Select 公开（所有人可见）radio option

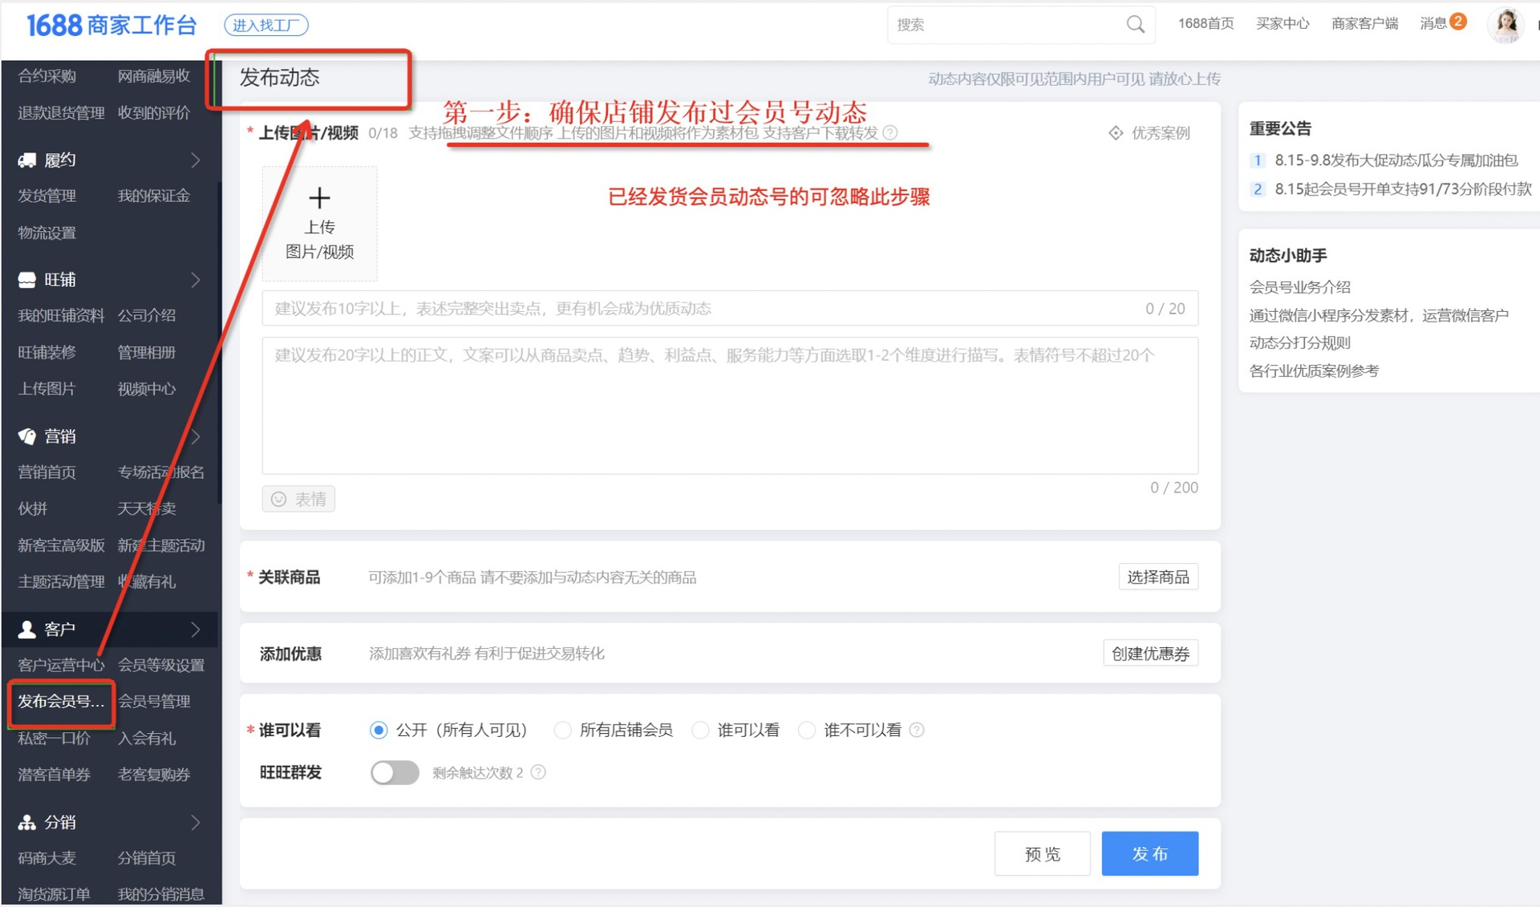[x=379, y=730]
